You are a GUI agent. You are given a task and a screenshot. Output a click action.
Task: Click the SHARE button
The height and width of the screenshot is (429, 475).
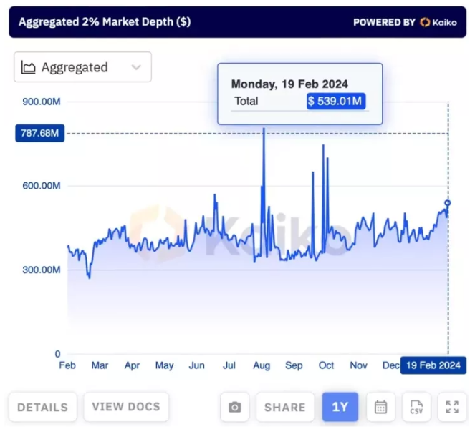(284, 407)
